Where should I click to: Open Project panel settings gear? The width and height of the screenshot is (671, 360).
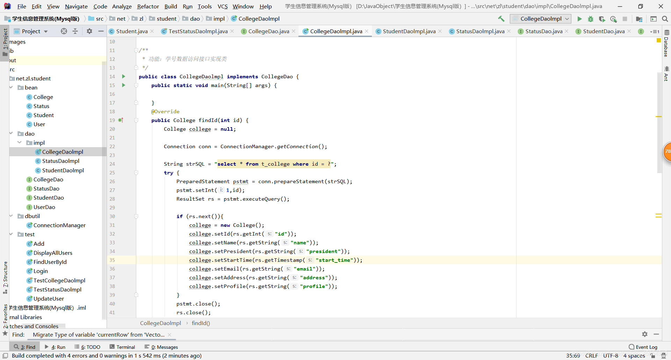tap(89, 31)
